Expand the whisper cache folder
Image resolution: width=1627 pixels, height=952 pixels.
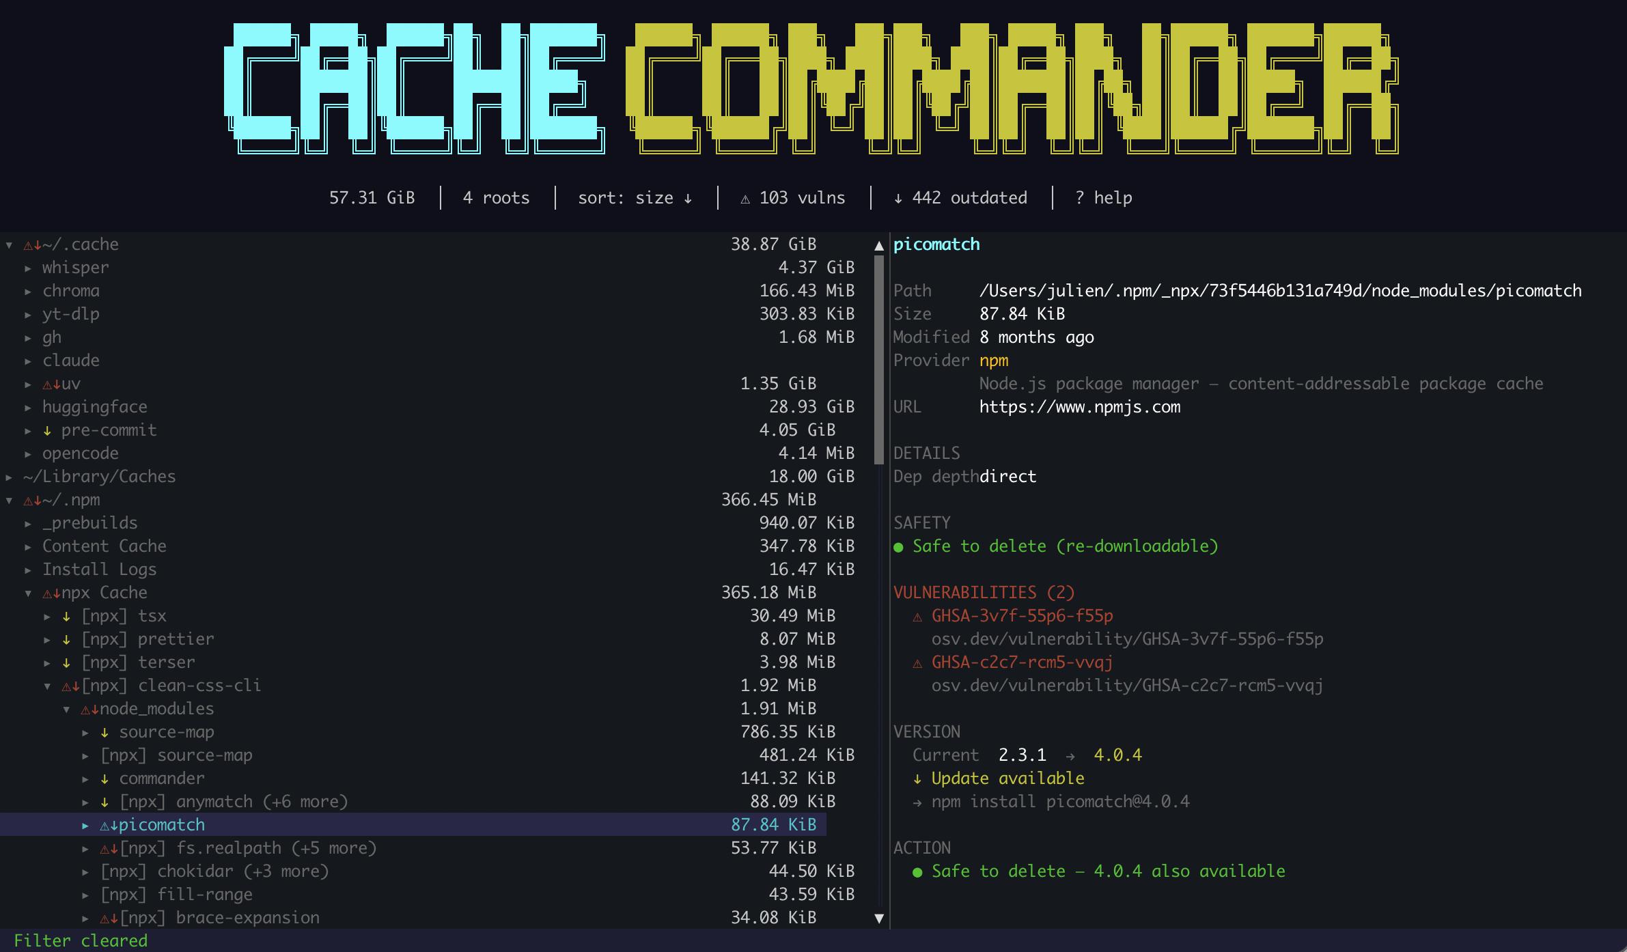(27, 267)
